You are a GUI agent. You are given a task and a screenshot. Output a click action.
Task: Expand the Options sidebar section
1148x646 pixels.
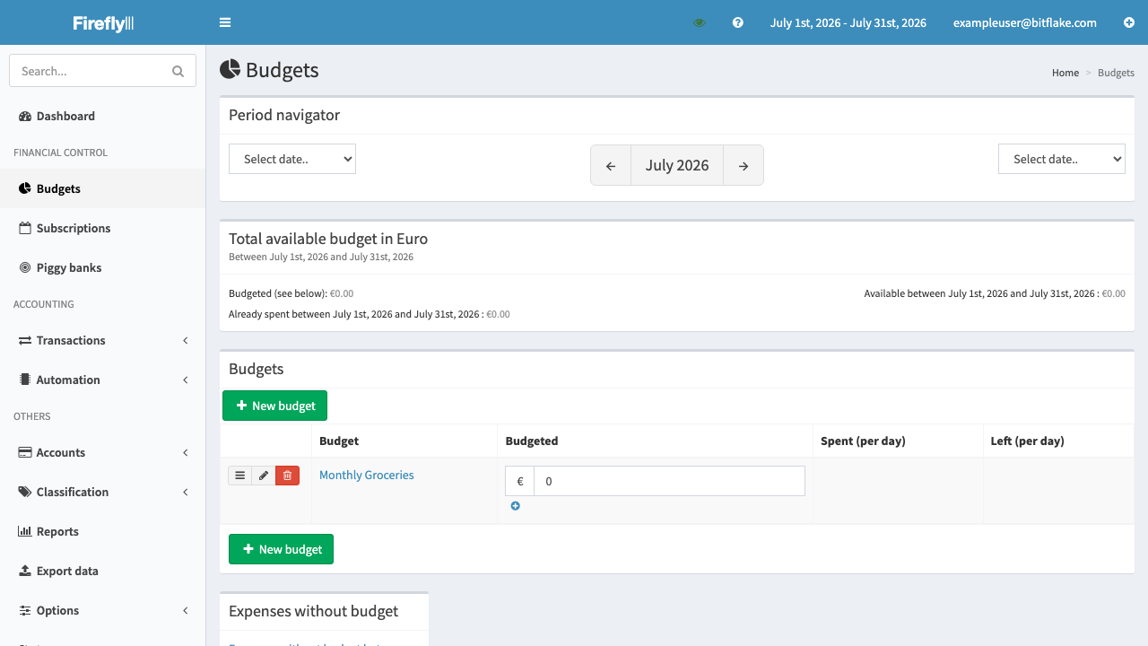click(103, 610)
